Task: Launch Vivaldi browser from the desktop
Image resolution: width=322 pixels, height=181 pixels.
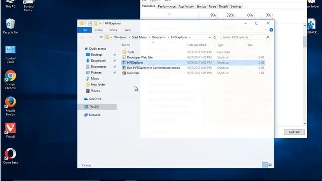Action: (x=10, y=130)
